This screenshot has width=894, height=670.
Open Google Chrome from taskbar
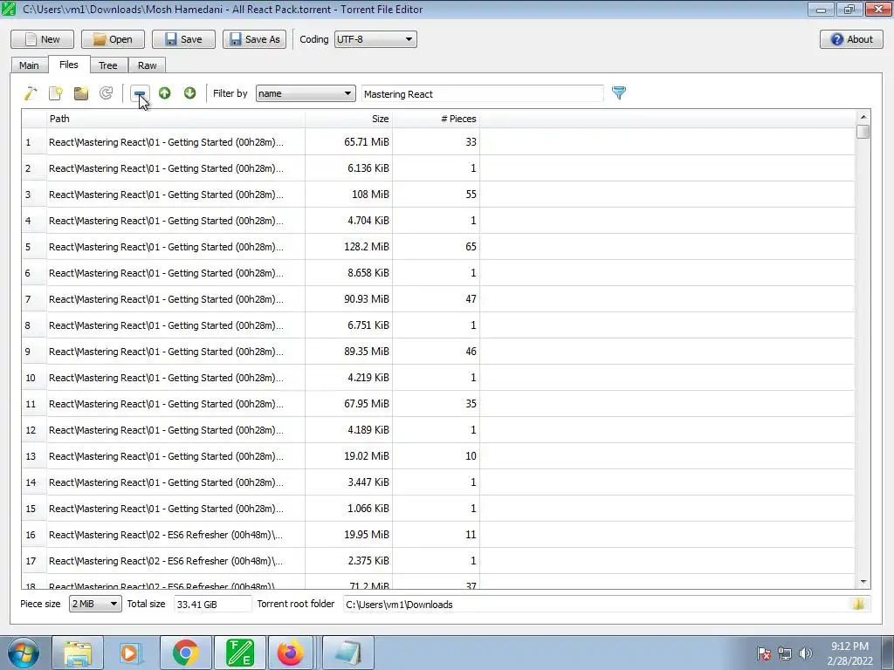coord(185,653)
